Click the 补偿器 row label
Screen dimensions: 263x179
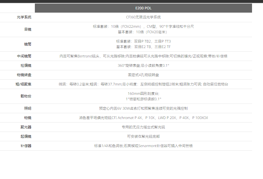(x=26, y=146)
